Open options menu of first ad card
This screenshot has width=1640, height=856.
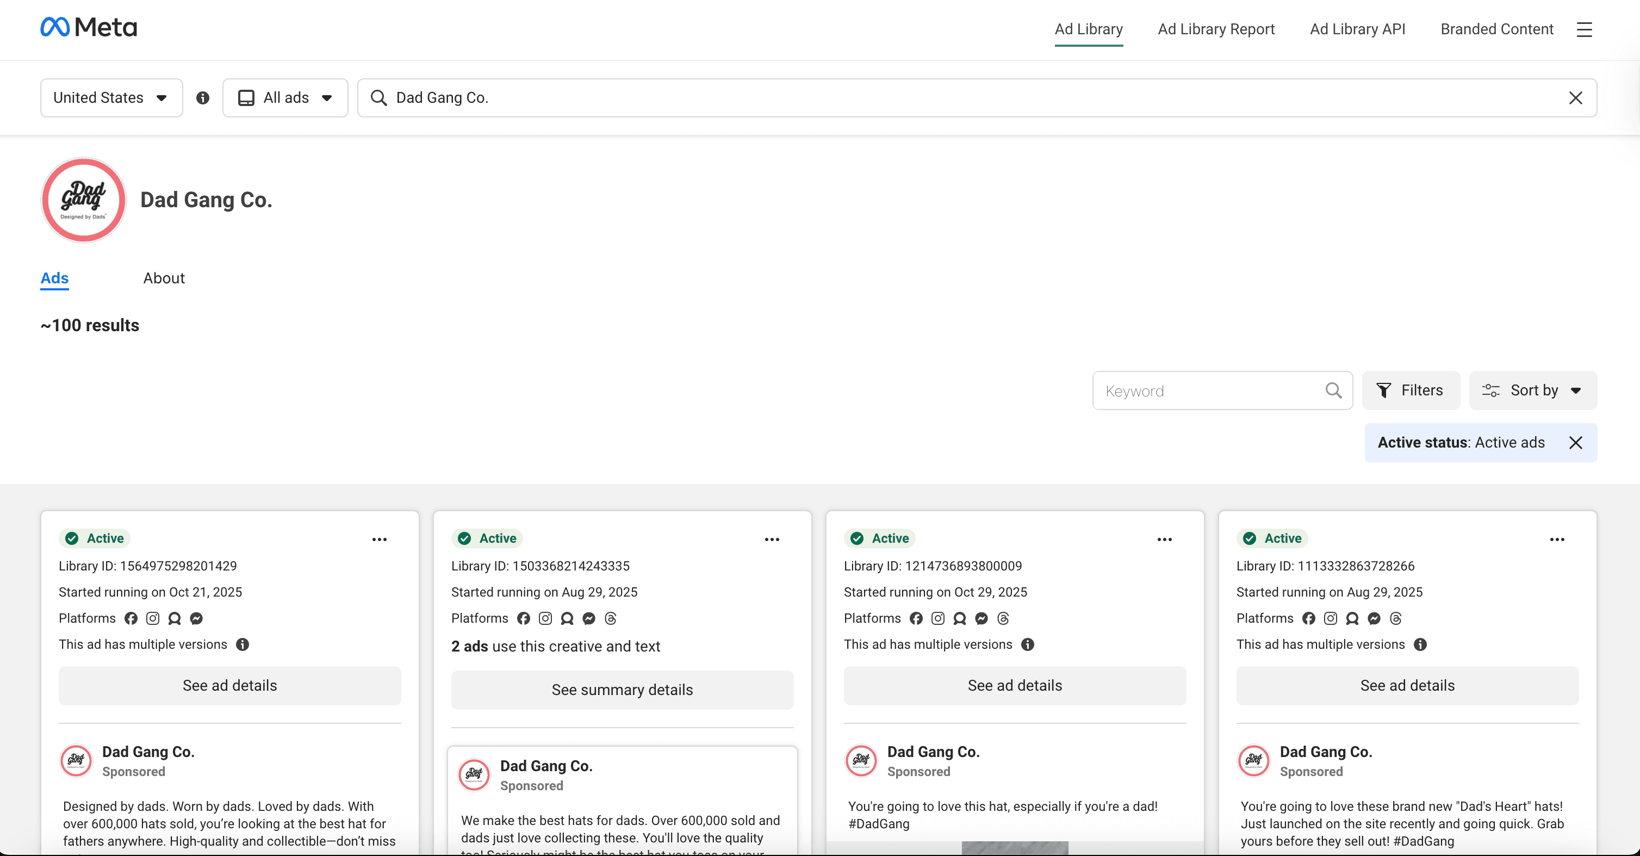(380, 539)
